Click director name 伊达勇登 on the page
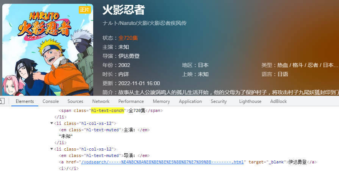339x171 pixels. click(129, 56)
